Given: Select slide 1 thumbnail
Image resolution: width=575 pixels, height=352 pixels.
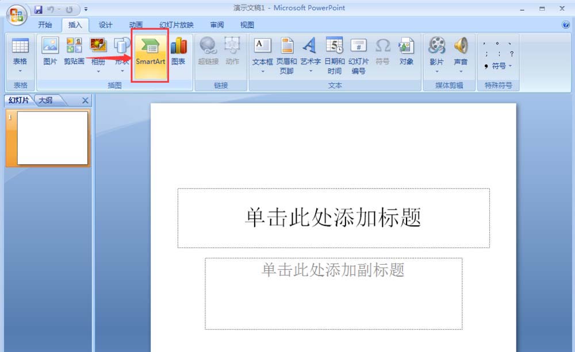Looking at the screenshot, I should point(52,138).
